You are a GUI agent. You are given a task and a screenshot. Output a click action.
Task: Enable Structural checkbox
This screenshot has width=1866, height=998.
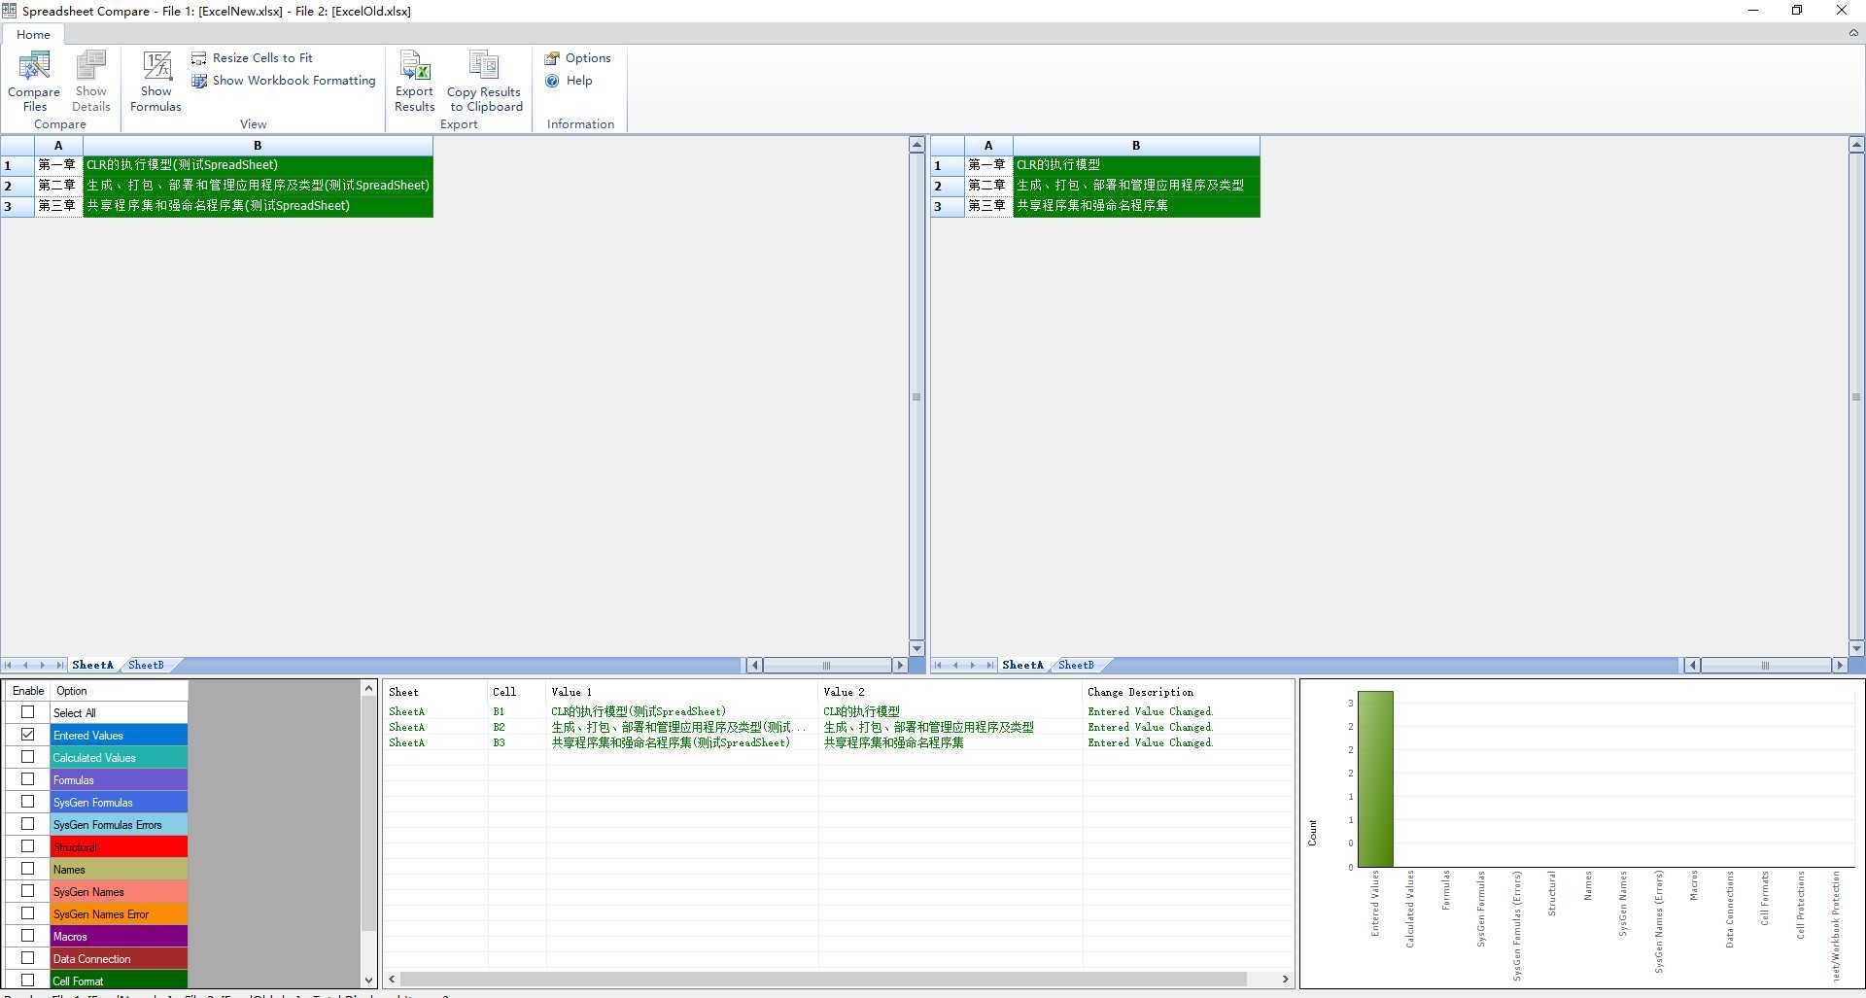(27, 846)
